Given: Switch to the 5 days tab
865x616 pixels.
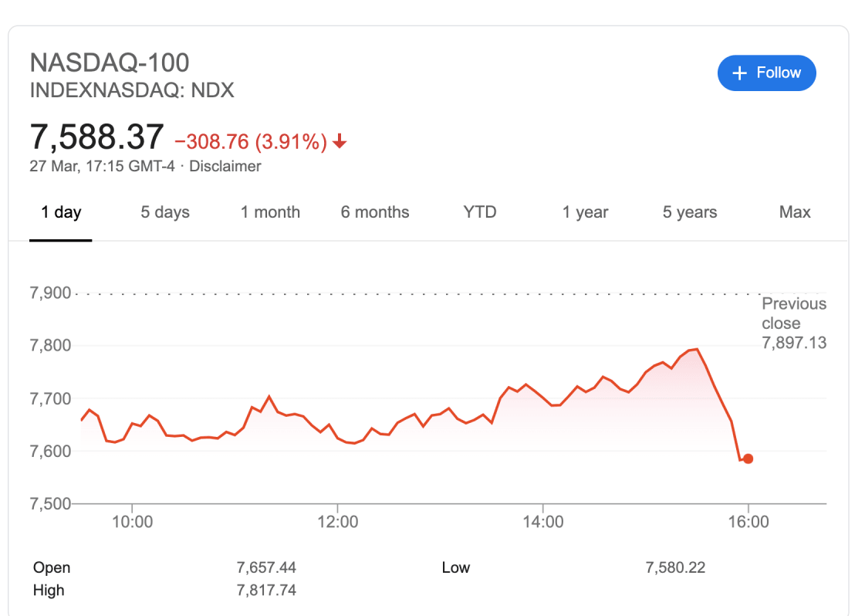Looking at the screenshot, I should click(164, 212).
